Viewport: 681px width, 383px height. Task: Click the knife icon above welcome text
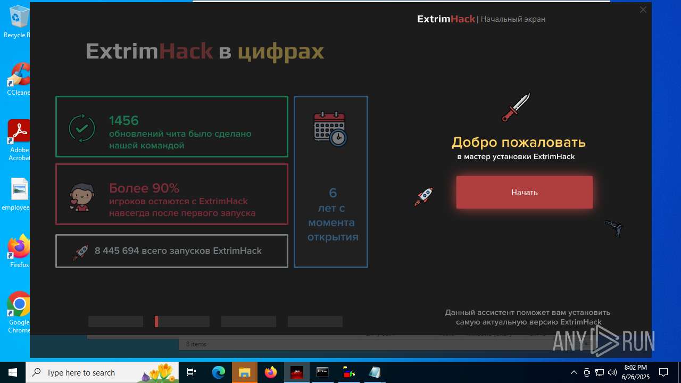(516, 107)
